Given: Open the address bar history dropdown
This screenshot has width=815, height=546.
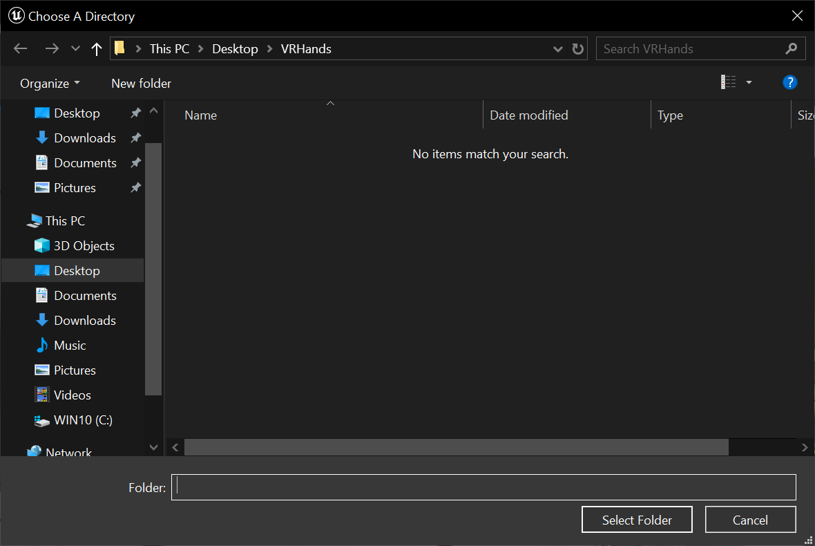Looking at the screenshot, I should point(557,48).
